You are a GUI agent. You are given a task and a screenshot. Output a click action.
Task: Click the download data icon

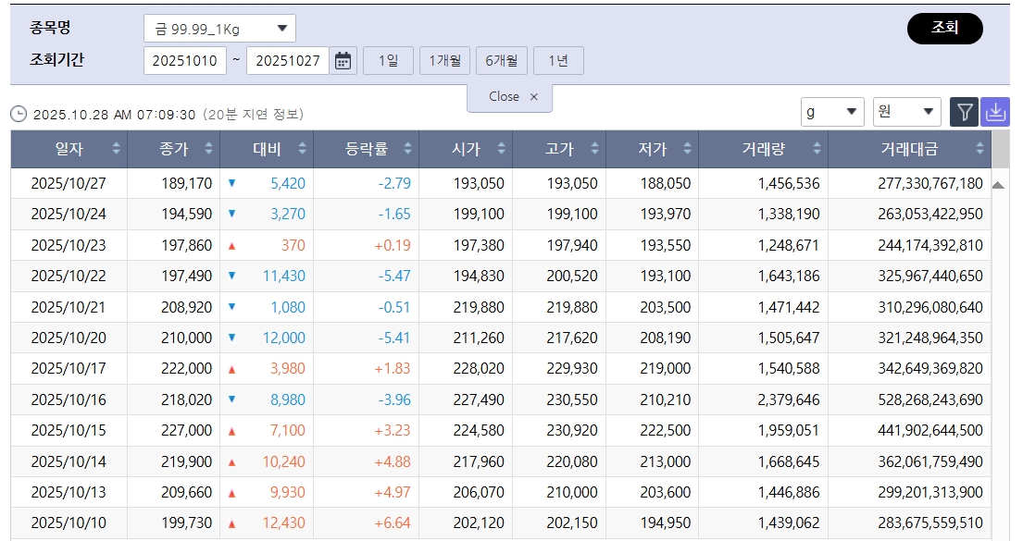click(995, 111)
